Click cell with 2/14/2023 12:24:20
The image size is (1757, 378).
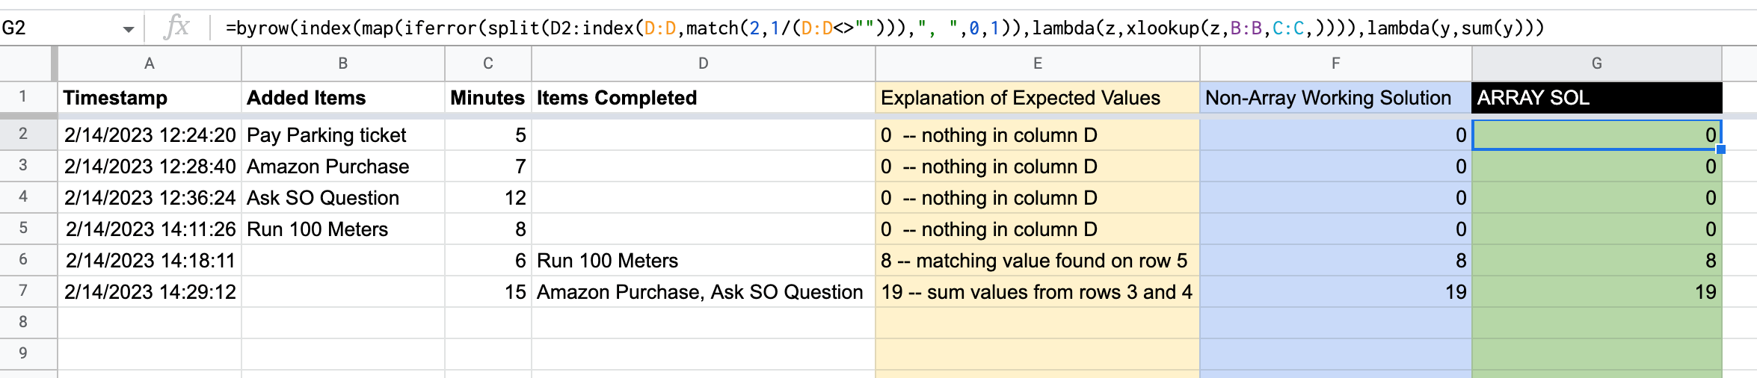150,135
